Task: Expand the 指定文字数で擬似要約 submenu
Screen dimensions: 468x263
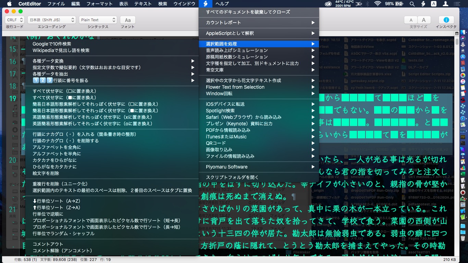Action: pyautogui.click(x=112, y=67)
